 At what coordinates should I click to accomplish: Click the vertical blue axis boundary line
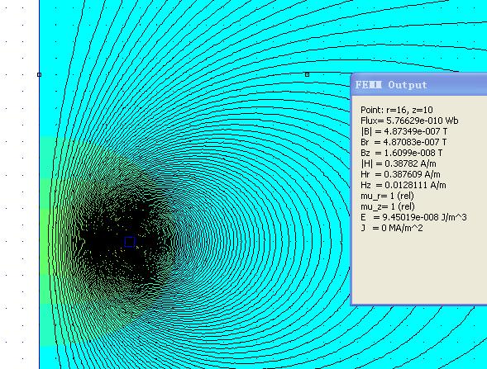(39, 186)
